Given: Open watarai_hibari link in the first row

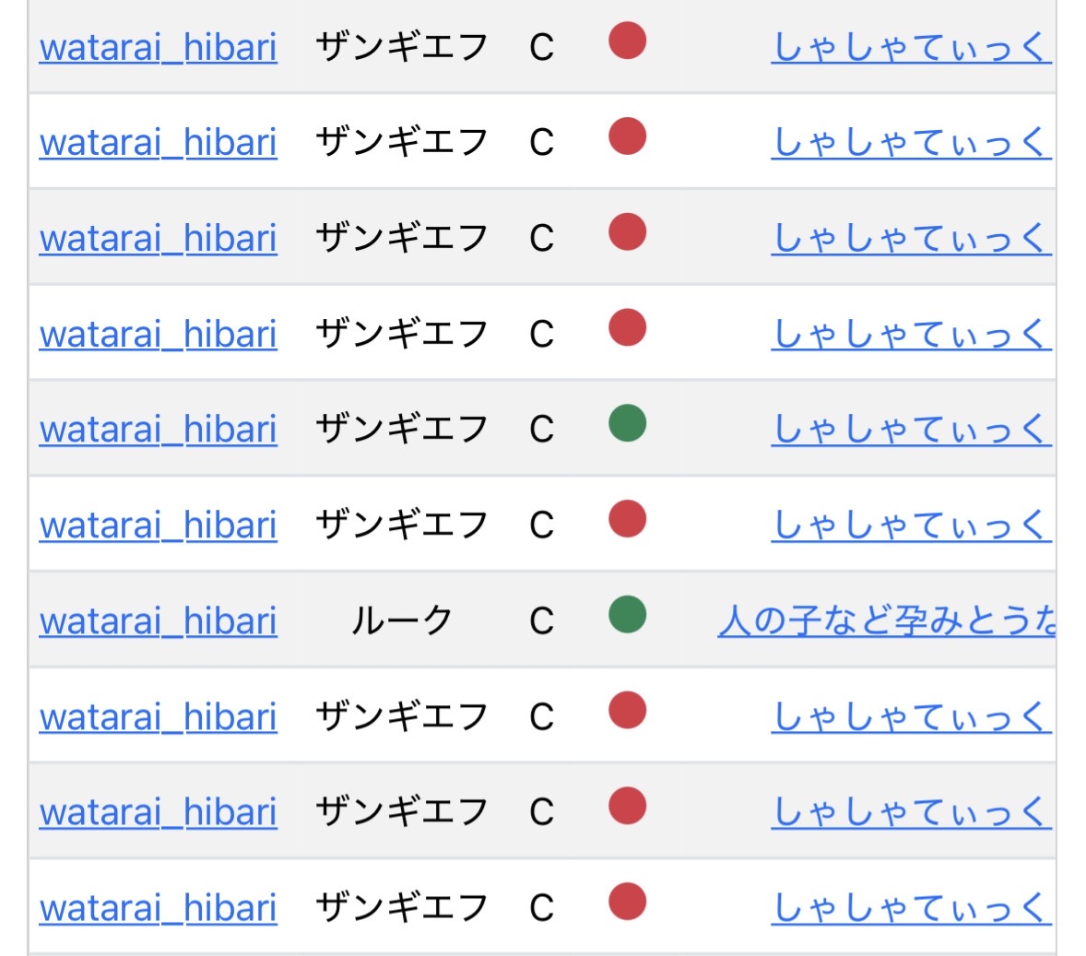Looking at the screenshot, I should pyautogui.click(x=158, y=47).
